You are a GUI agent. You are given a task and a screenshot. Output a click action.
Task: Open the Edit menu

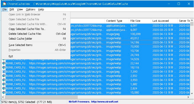12,9
